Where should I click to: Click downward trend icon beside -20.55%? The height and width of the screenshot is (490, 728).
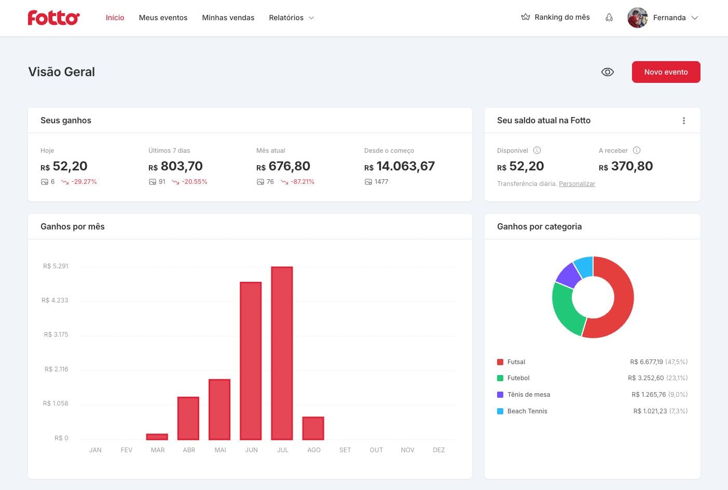point(176,182)
